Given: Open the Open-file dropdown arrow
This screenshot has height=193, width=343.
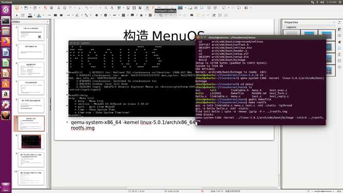Looking at the screenshot, I should [30, 8].
